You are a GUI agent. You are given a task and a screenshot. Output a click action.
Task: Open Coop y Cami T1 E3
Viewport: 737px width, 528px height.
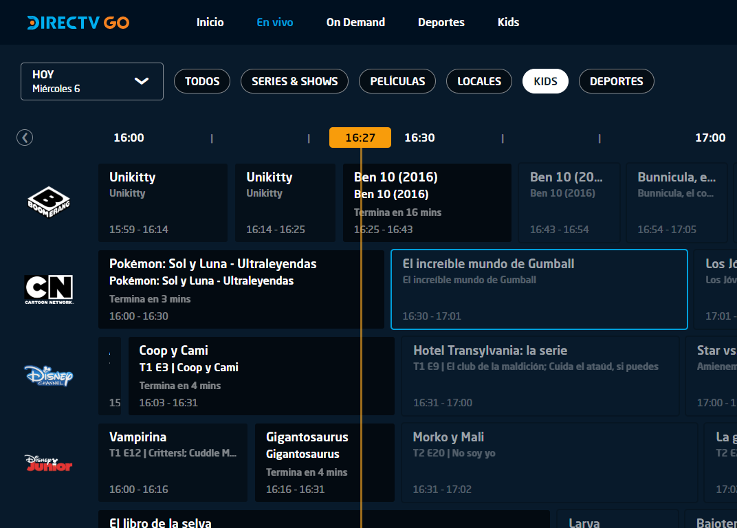[x=261, y=376]
